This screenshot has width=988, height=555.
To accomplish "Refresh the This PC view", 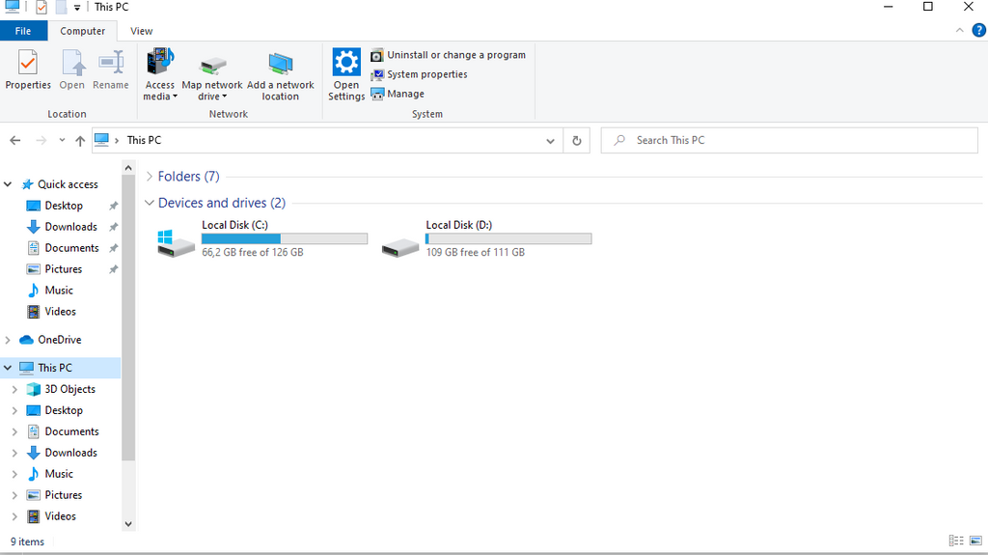I will pyautogui.click(x=577, y=141).
